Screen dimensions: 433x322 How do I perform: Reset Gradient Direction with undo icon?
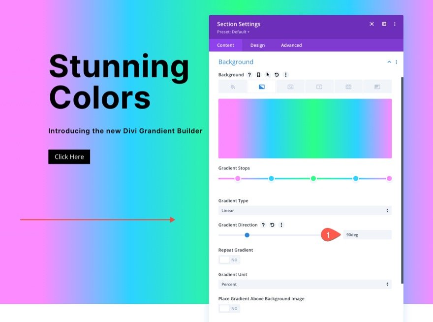(272, 225)
